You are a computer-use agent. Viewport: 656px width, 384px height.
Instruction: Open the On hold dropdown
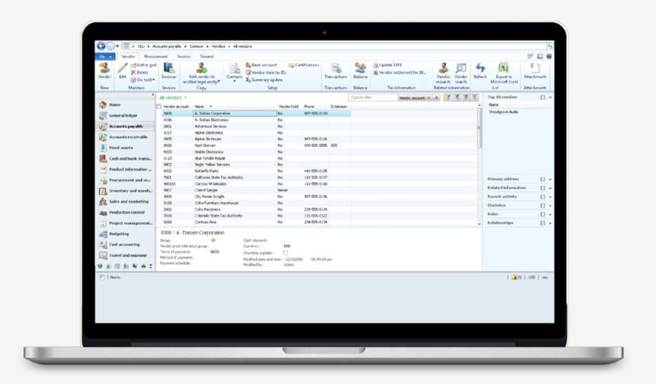(142, 79)
